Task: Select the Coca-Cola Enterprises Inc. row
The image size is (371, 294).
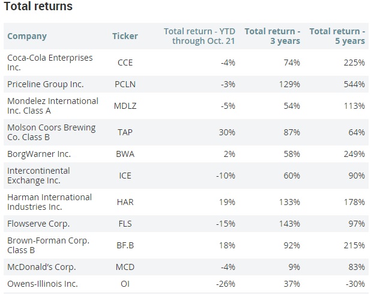Action: (49, 63)
